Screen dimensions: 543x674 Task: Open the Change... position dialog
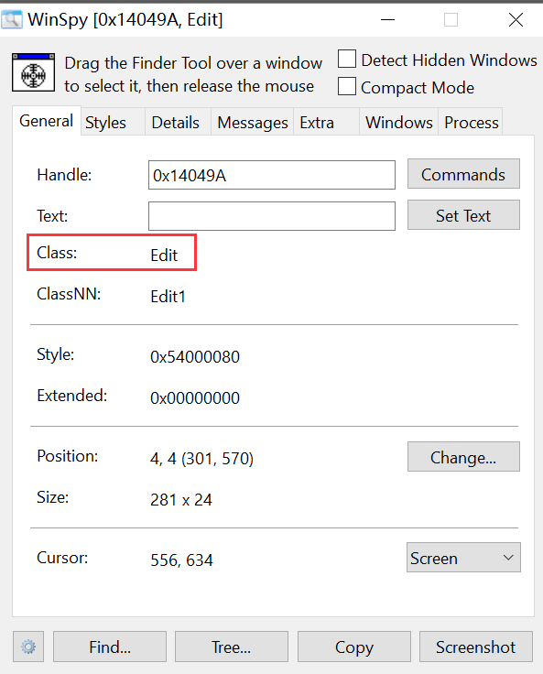point(463,457)
